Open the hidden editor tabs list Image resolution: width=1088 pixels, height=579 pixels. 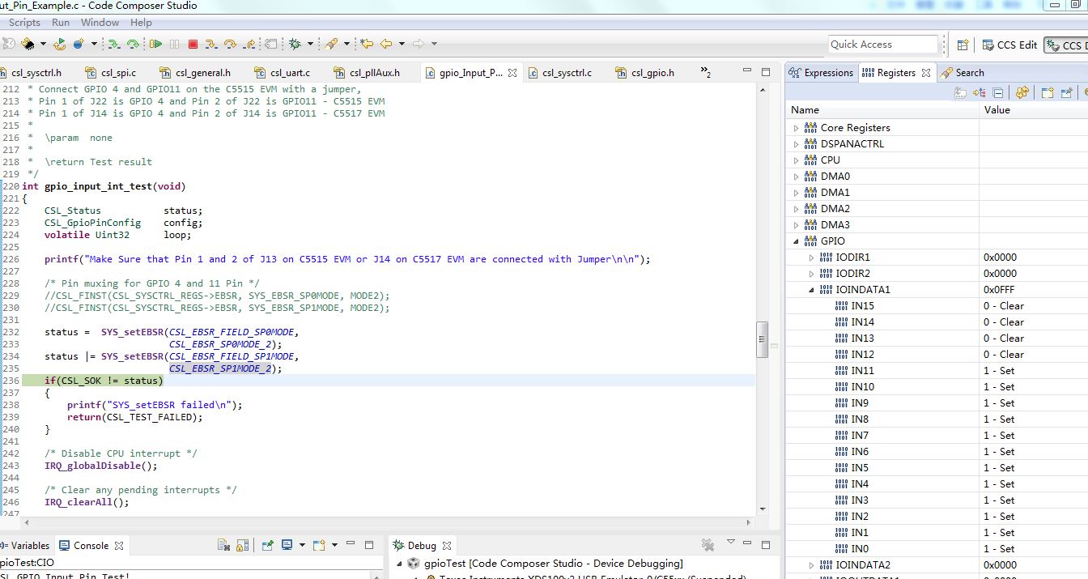point(705,73)
